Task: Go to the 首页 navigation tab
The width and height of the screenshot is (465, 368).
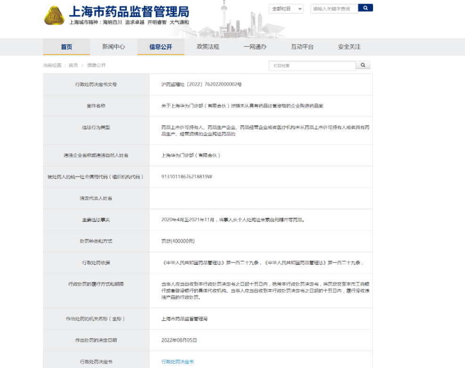Action: coord(66,47)
